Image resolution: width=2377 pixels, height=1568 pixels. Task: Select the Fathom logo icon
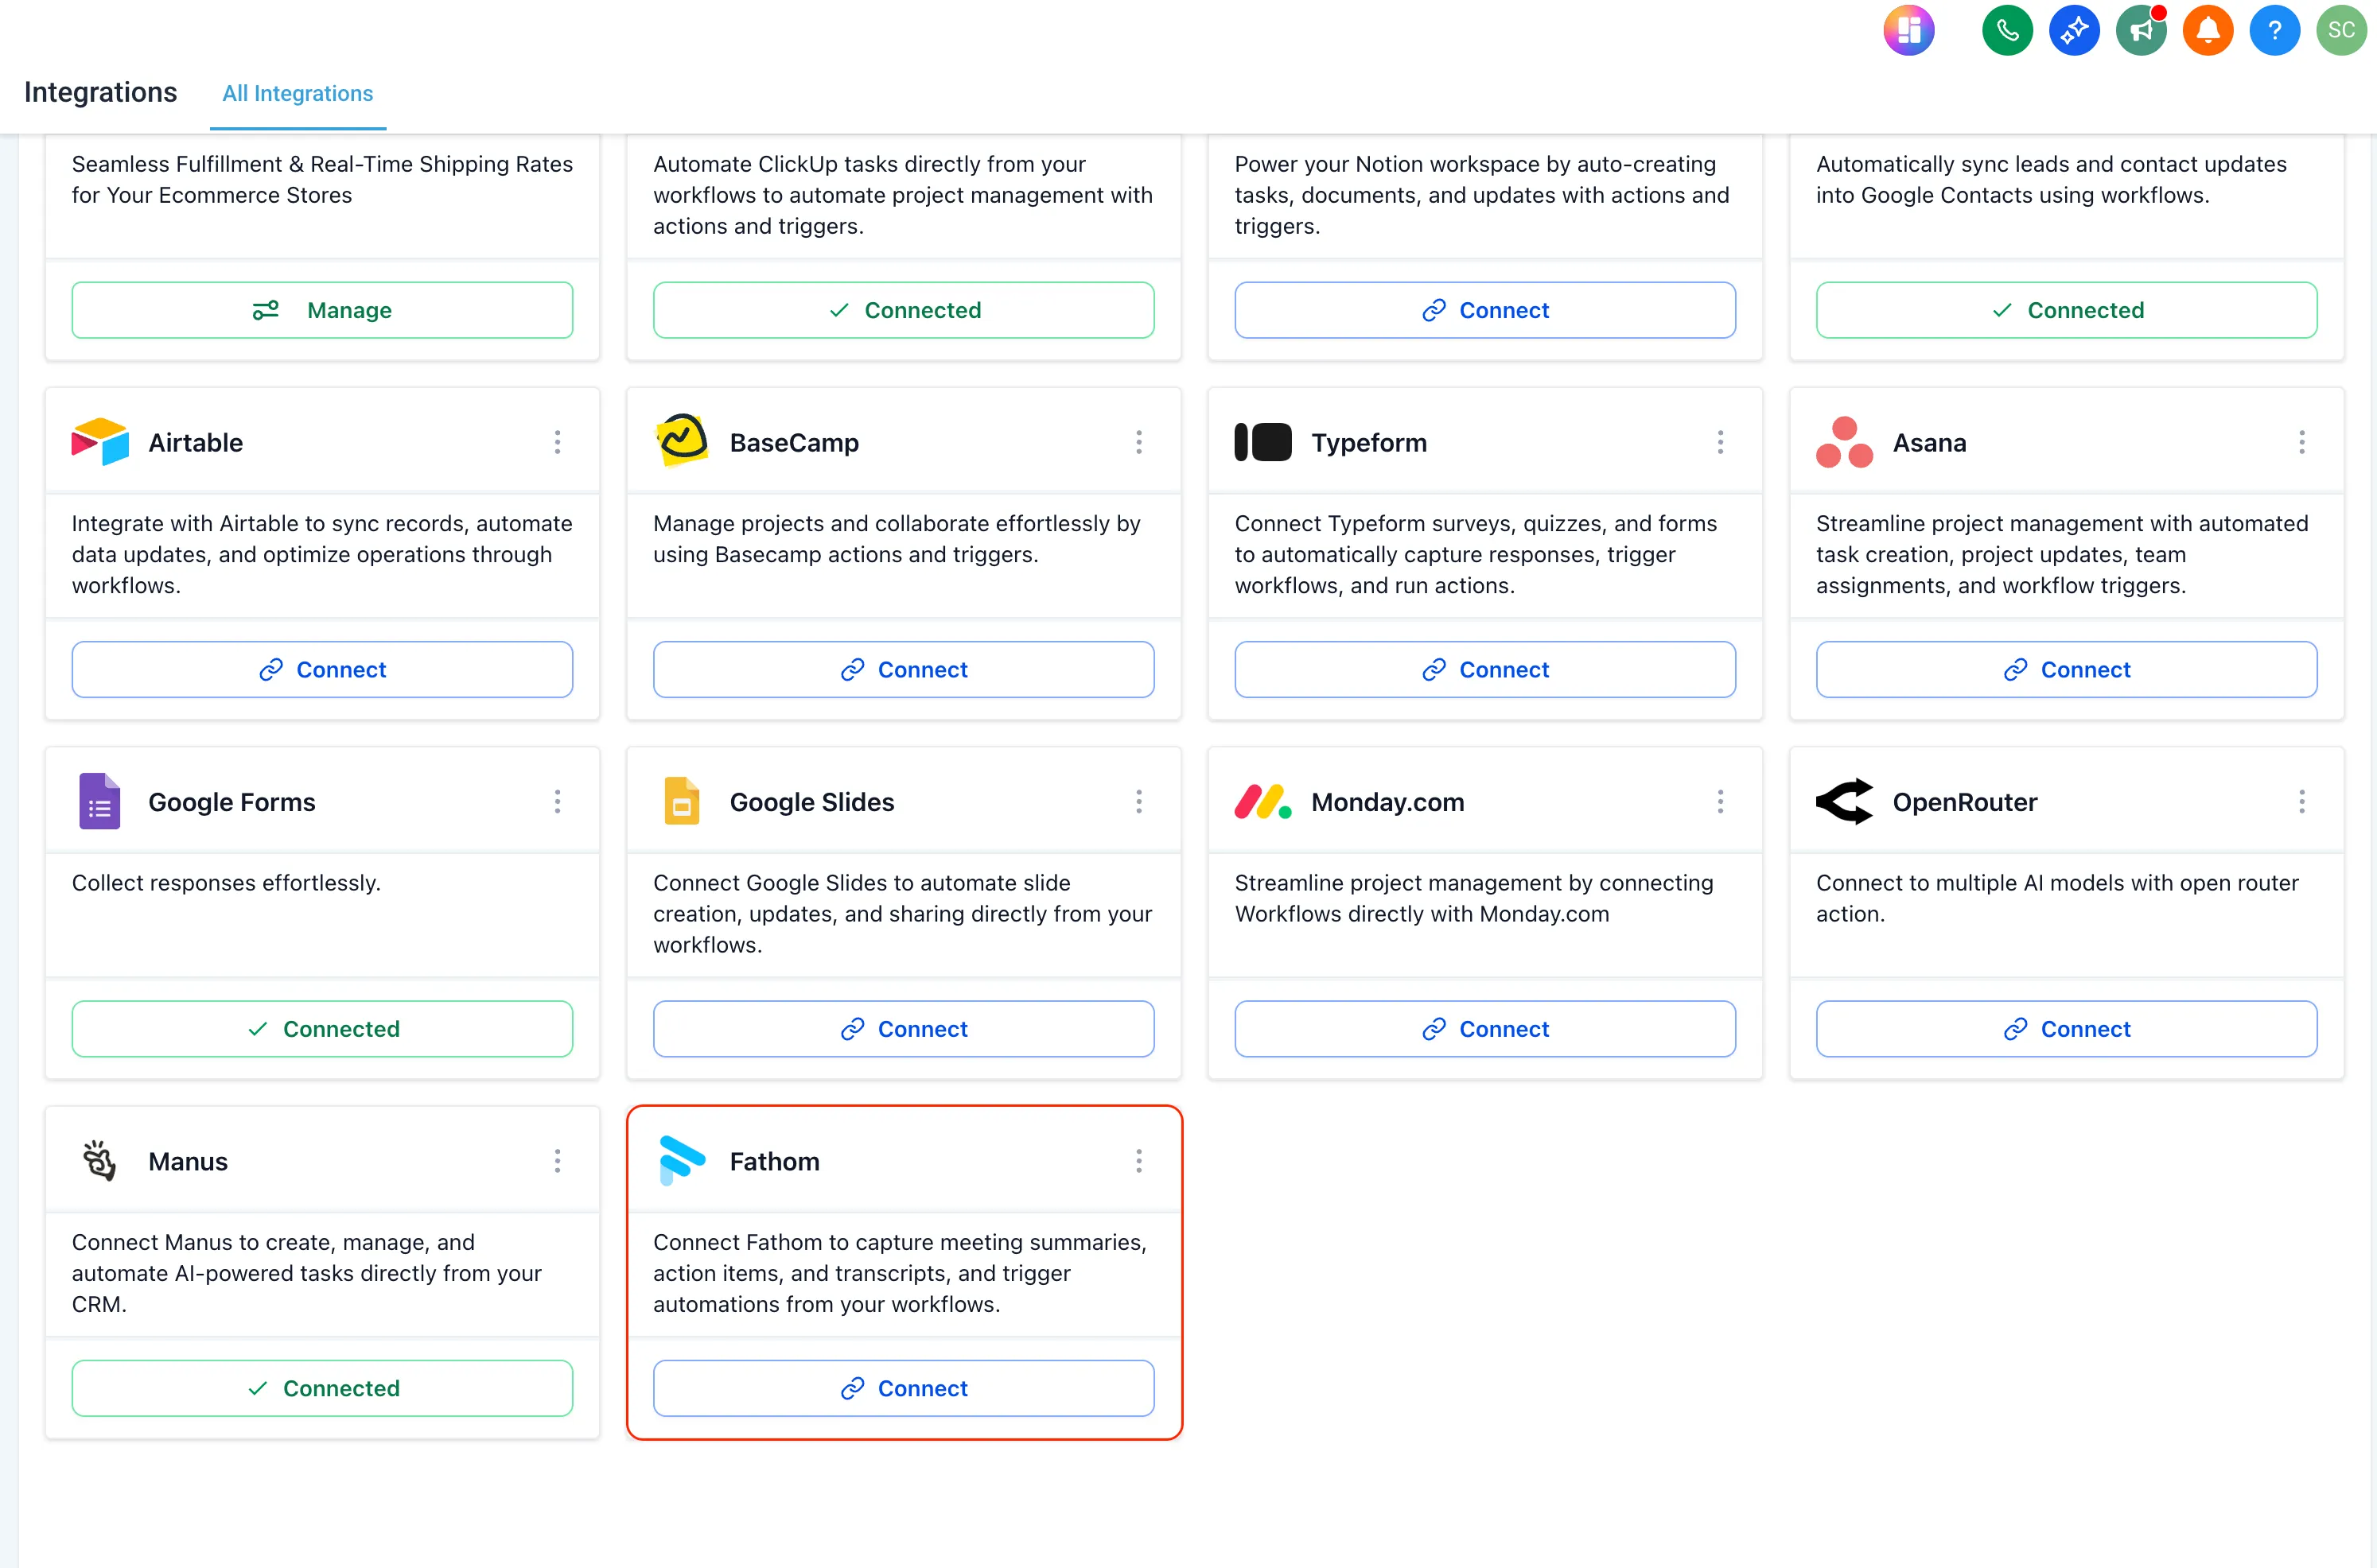(681, 1160)
